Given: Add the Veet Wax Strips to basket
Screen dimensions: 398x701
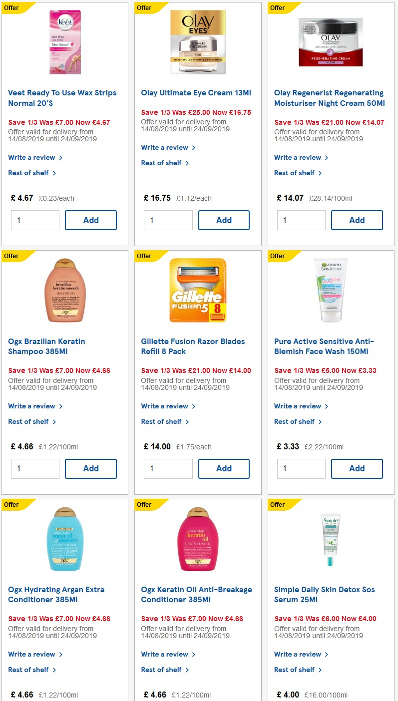Looking at the screenshot, I should (91, 220).
